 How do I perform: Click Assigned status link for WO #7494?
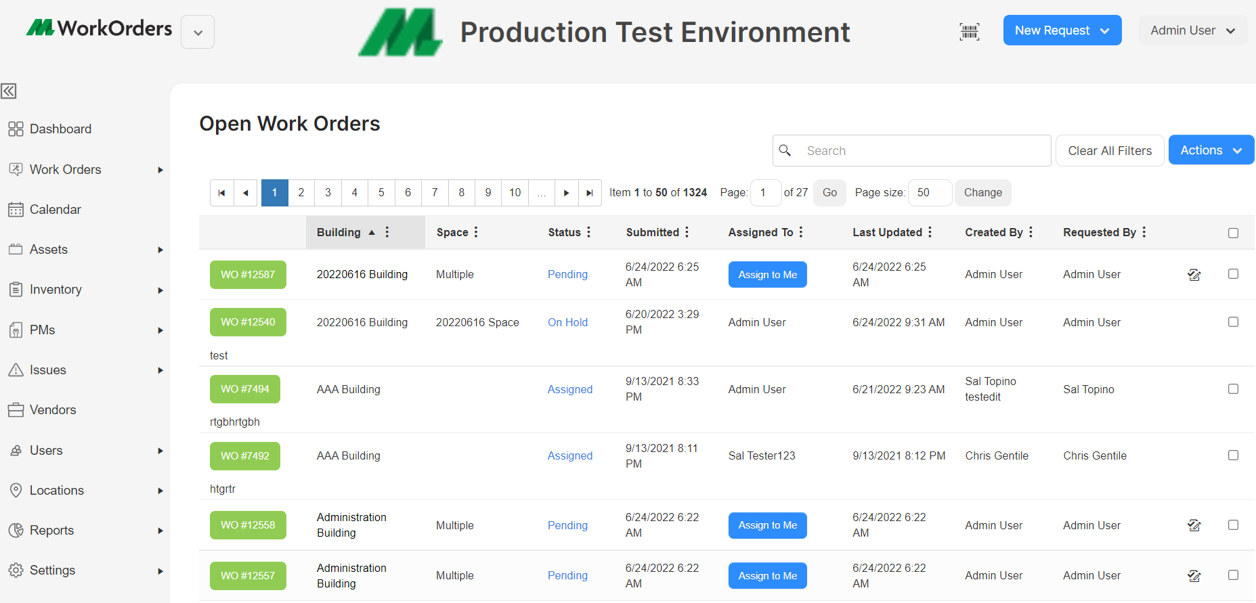click(570, 389)
